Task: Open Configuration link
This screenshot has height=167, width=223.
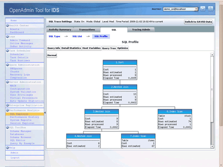Action: pos(20,89)
